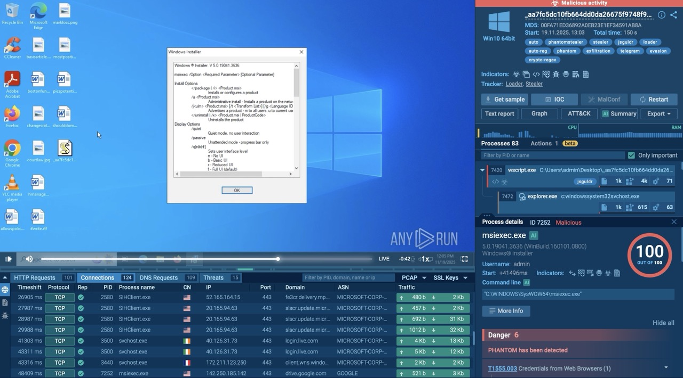The width and height of the screenshot is (683, 378).
Task: Click the Stealer tracker link
Action: pyautogui.click(x=534, y=84)
